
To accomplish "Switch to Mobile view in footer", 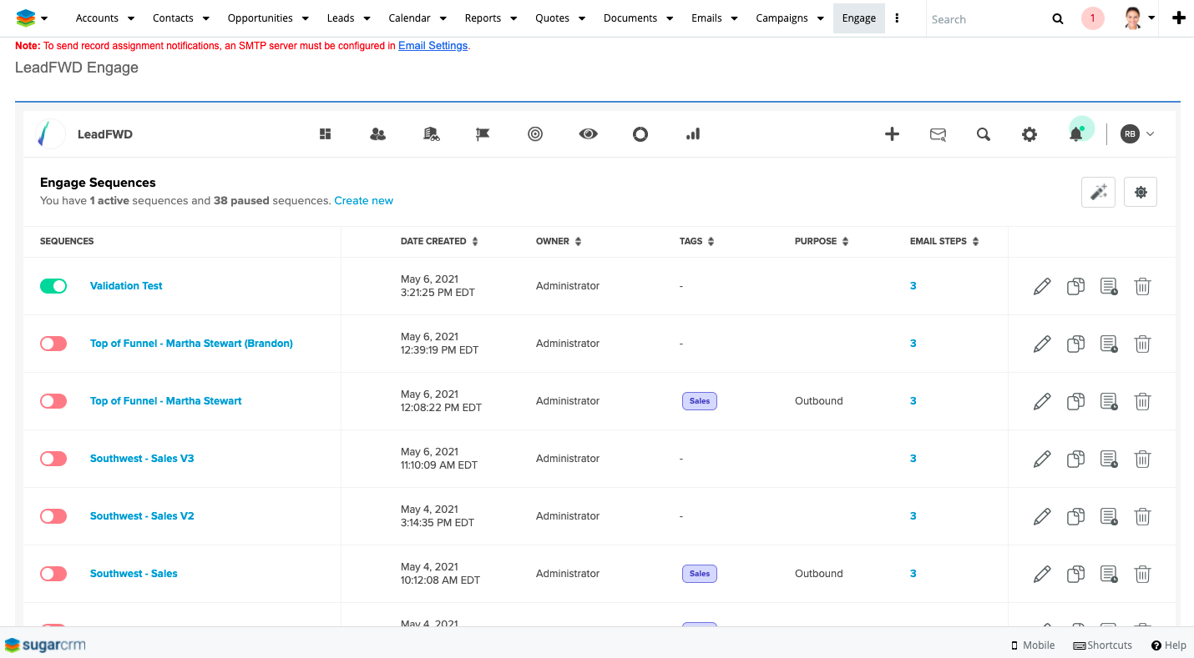I will coord(1033,645).
